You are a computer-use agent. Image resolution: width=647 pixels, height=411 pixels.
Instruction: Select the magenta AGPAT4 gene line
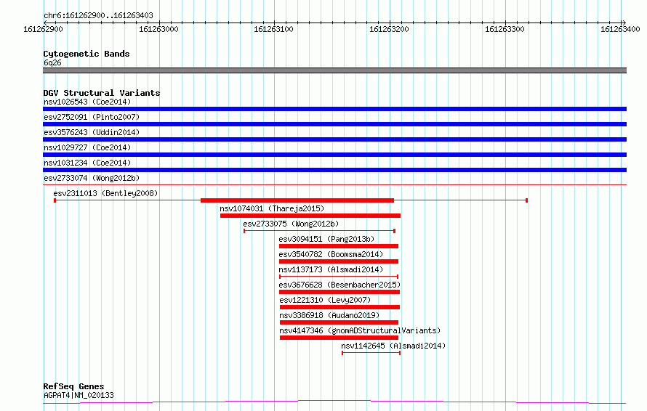tap(334, 402)
